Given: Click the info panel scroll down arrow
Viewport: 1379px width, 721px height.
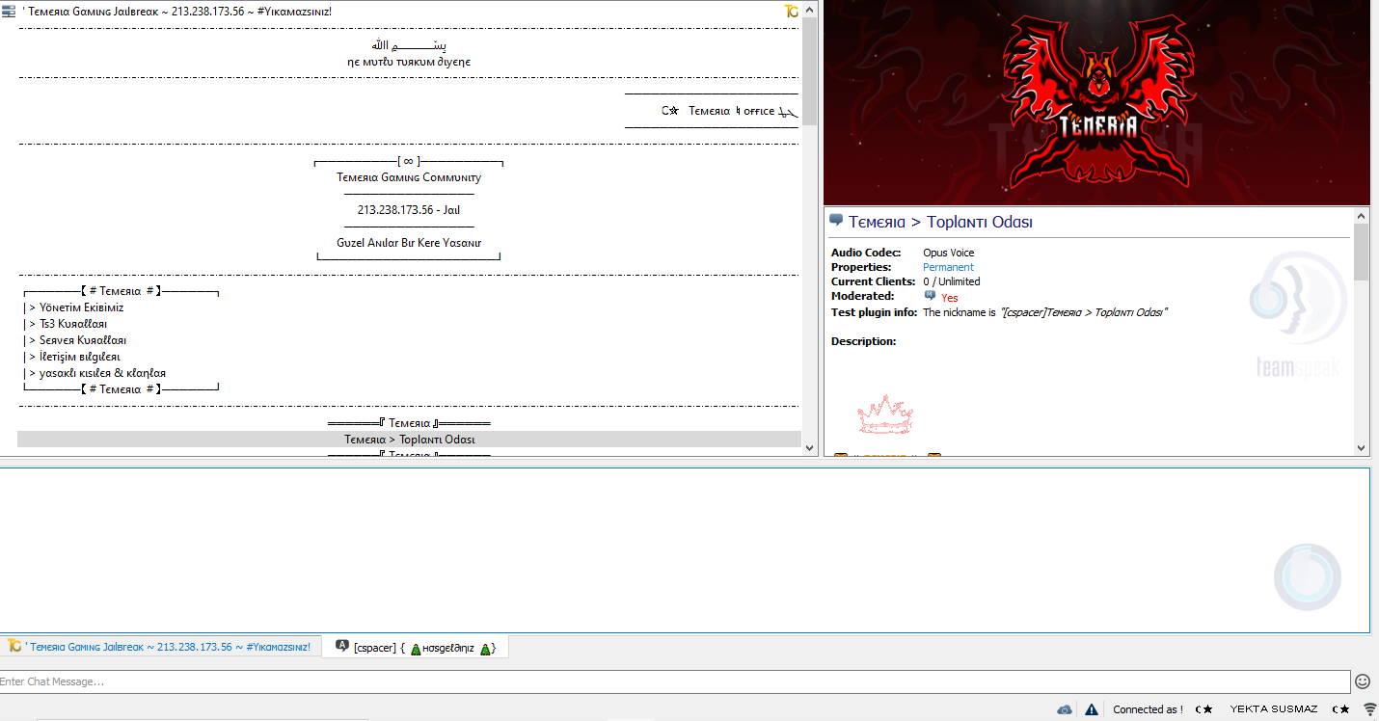Looking at the screenshot, I should tap(1362, 448).
